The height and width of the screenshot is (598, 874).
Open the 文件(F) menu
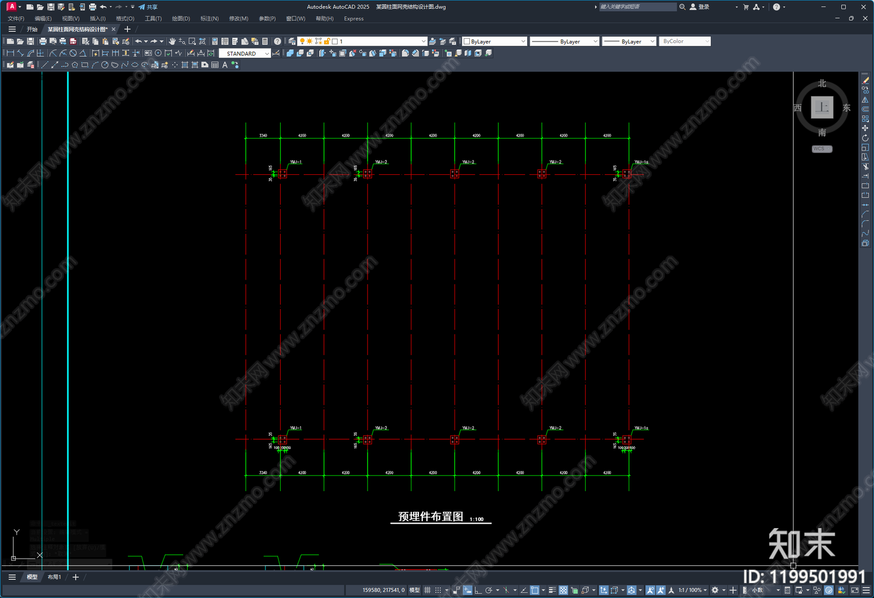point(16,19)
